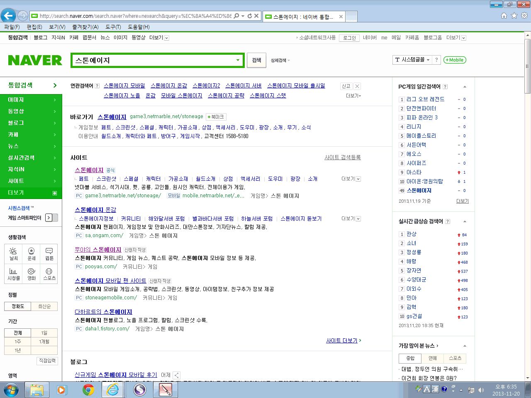Click the page vertical scrollbar thumb

(528, 66)
